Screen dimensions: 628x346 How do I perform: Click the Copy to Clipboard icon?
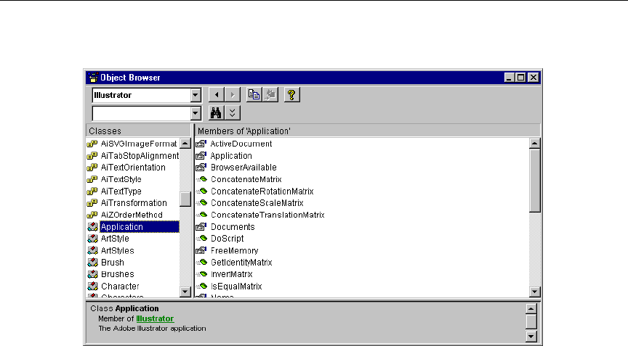pos(254,95)
